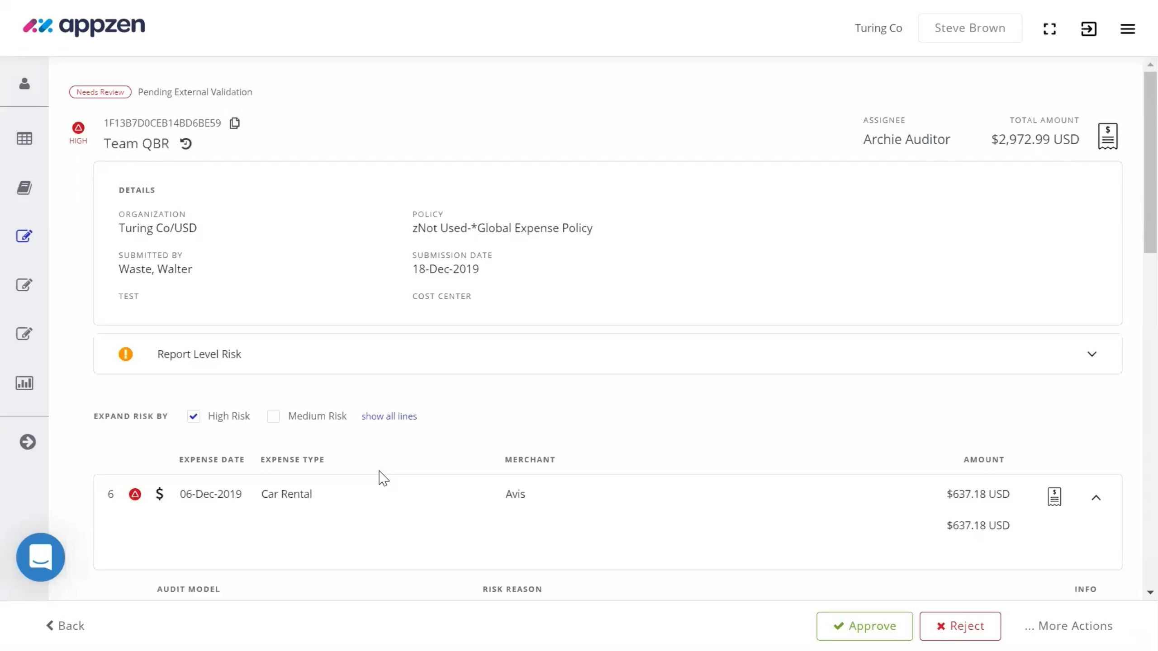Click the show all lines link
The width and height of the screenshot is (1158, 651).
[389, 416]
